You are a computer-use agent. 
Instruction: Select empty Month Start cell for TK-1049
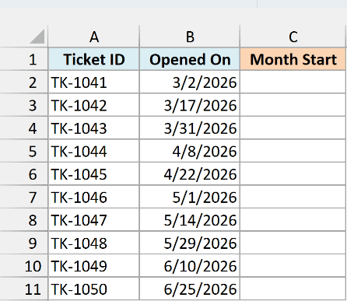293,265
